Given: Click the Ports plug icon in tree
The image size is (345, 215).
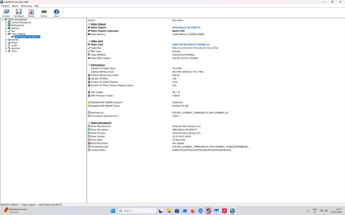Looking at the screenshot, I should point(9,51).
